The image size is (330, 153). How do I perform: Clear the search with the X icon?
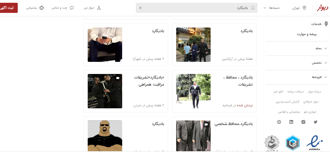pos(140,8)
